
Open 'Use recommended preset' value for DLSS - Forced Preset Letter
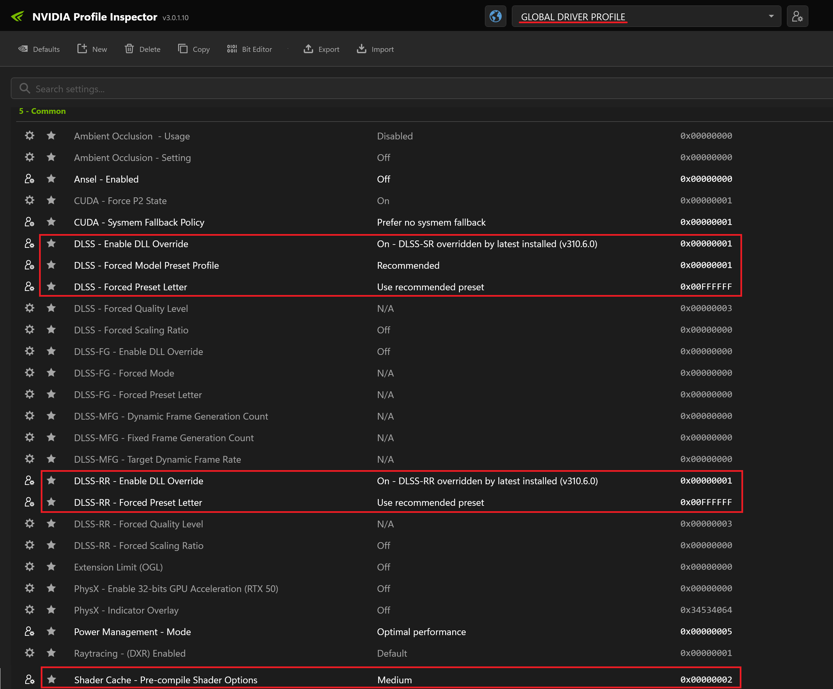coord(430,287)
